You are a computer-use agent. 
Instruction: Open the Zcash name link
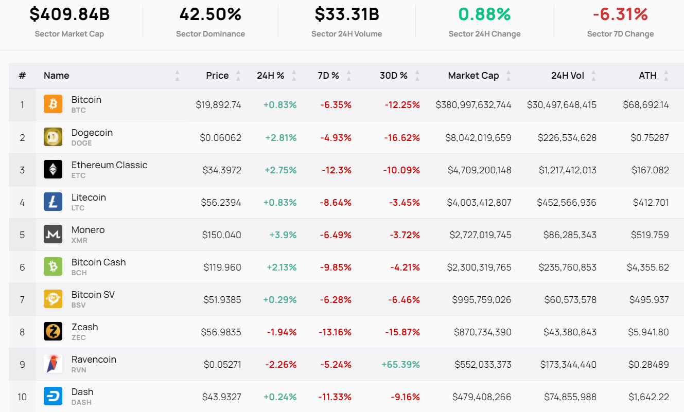pyautogui.click(x=85, y=327)
